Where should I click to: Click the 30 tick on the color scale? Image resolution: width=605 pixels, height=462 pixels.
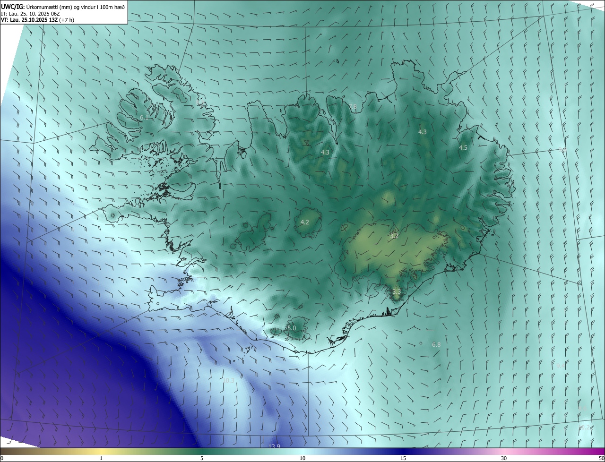coord(504,458)
